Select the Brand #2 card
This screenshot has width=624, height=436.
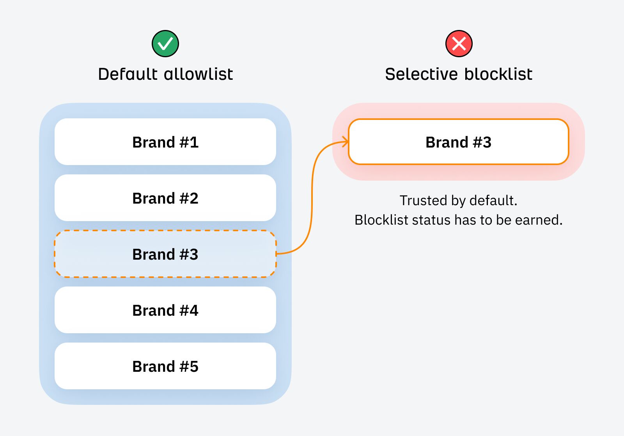(x=165, y=198)
